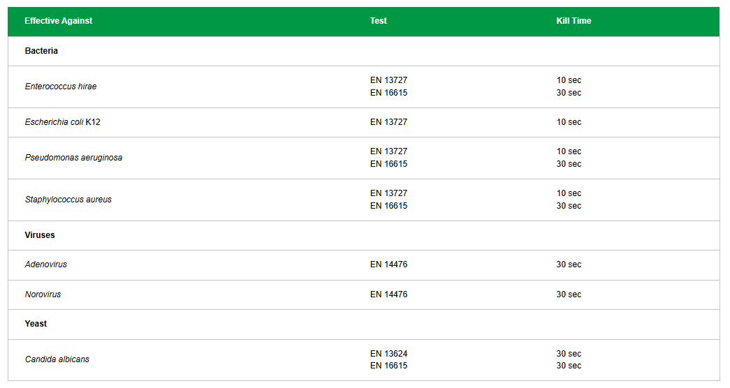Click EN 14476 test for Adenovirus

click(388, 264)
